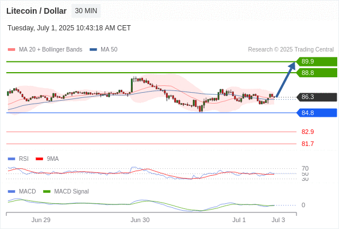The width and height of the screenshot is (339, 229).
Task: Click the red MA 20 Bollinger legend swatch
Action: pos(11,50)
